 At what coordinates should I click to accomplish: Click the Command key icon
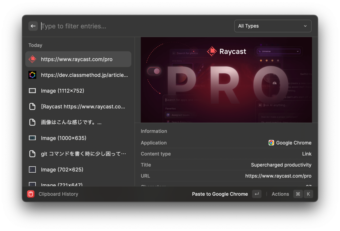(298, 194)
